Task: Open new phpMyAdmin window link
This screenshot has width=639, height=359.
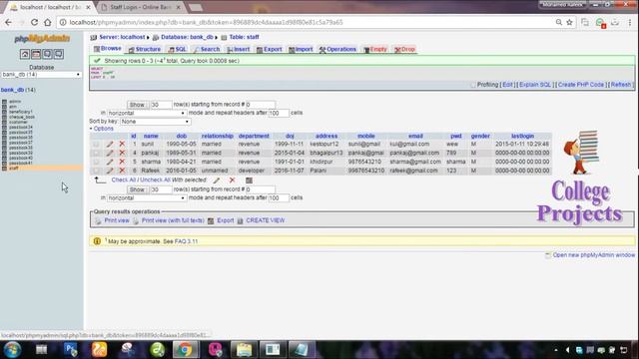Action: (x=594, y=255)
